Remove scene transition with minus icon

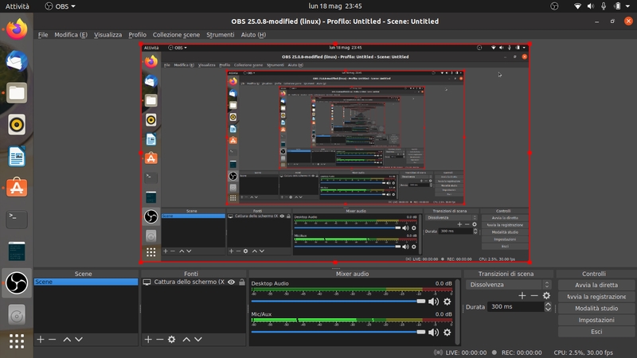point(534,296)
